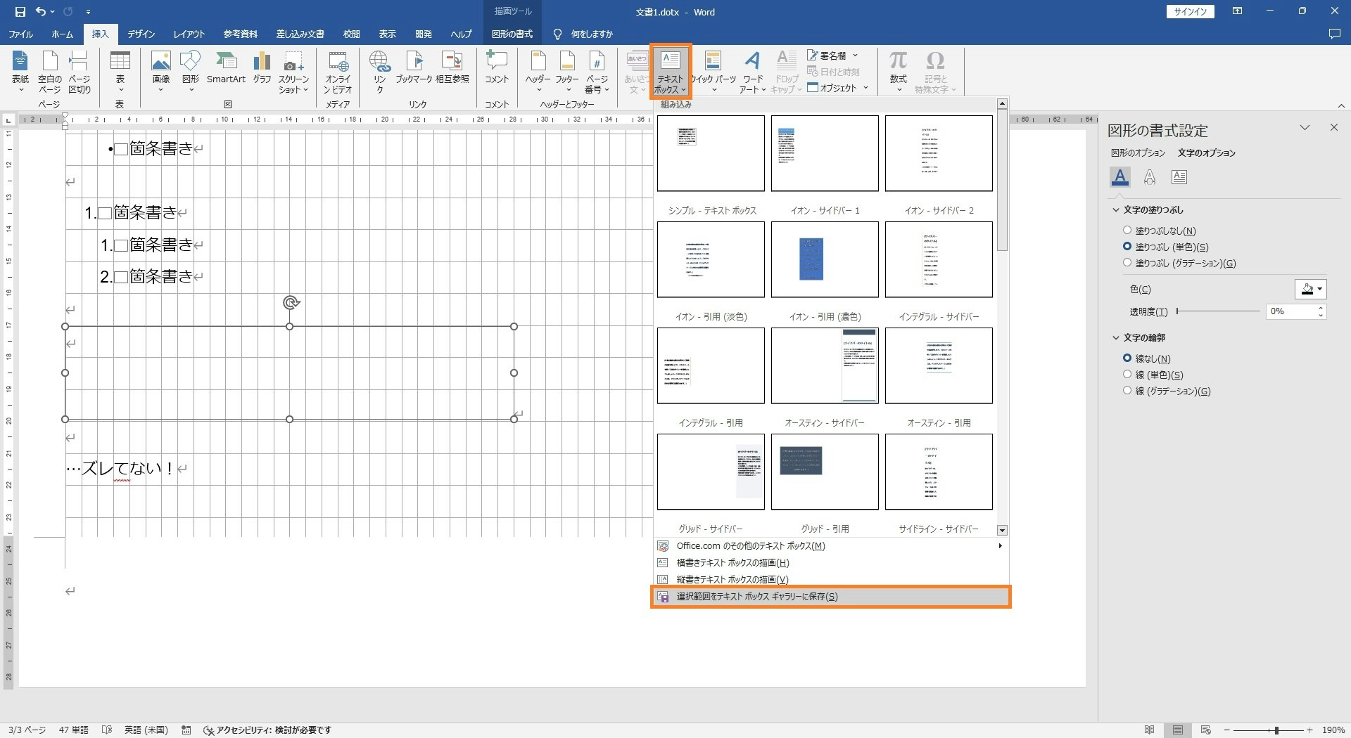This screenshot has height=738, width=1351.
Task: Switch to web layout view in status bar
Action: click(1206, 730)
